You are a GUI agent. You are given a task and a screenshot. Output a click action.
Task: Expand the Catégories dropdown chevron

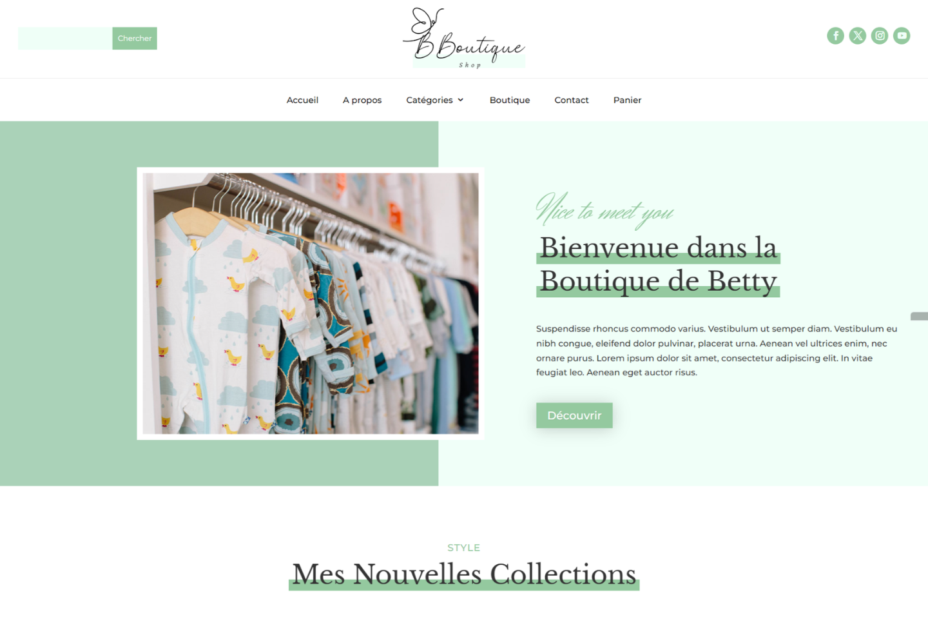click(461, 100)
